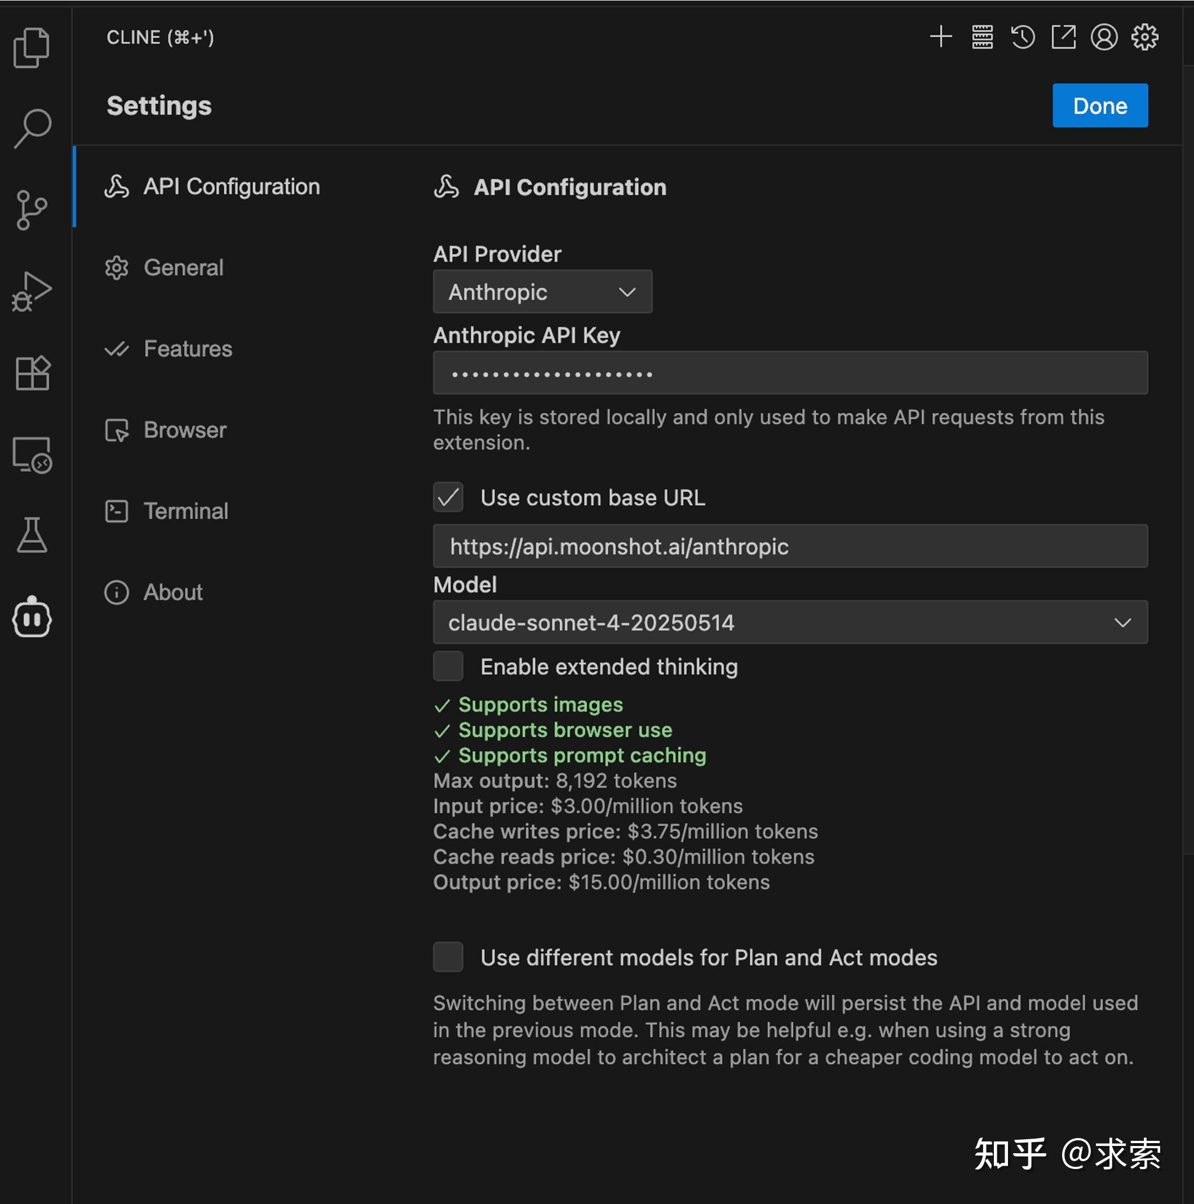The width and height of the screenshot is (1194, 1204).
Task: Start a new Cline task with plus icon
Action: (x=940, y=37)
